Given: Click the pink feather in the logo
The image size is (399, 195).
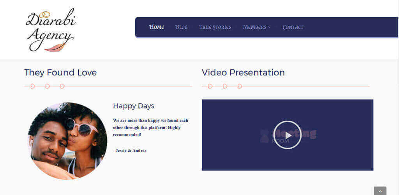Looking at the screenshot, I should click(55, 47).
